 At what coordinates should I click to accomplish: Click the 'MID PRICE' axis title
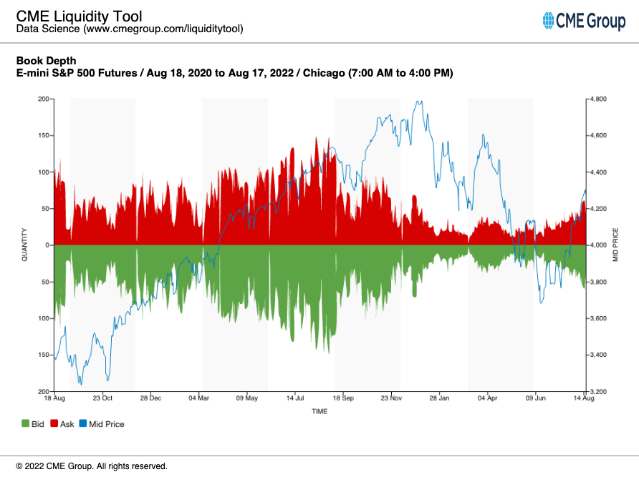[615, 245]
